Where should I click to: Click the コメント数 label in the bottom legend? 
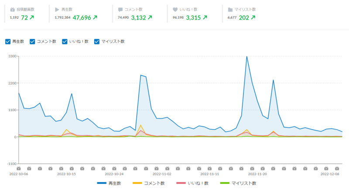click(154, 183)
